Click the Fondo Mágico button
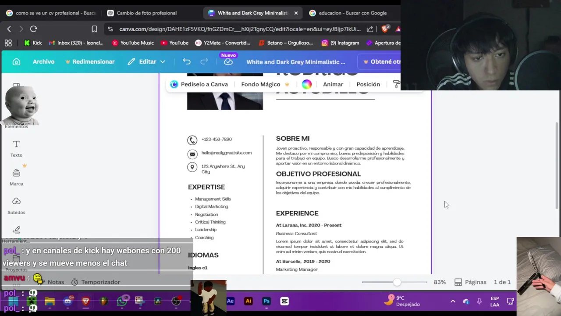 [x=265, y=84]
